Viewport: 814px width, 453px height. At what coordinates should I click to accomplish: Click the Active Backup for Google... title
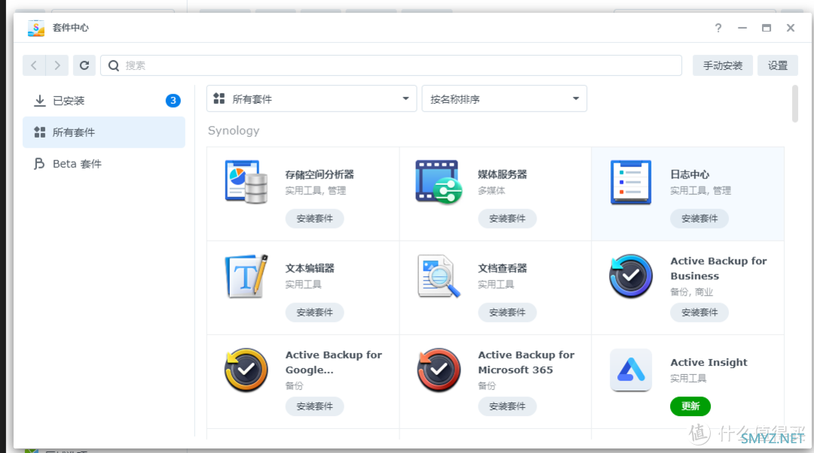pos(334,362)
